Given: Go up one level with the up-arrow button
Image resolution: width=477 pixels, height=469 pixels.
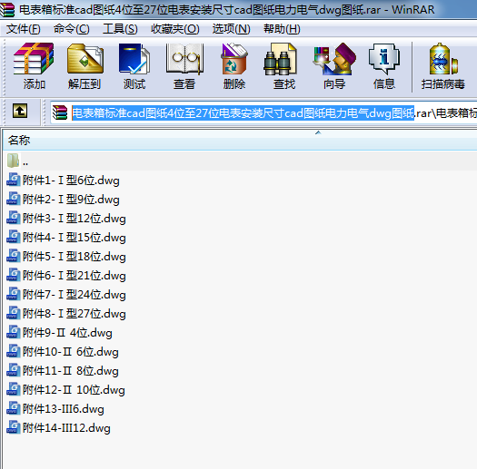Looking at the screenshot, I should [x=20, y=111].
